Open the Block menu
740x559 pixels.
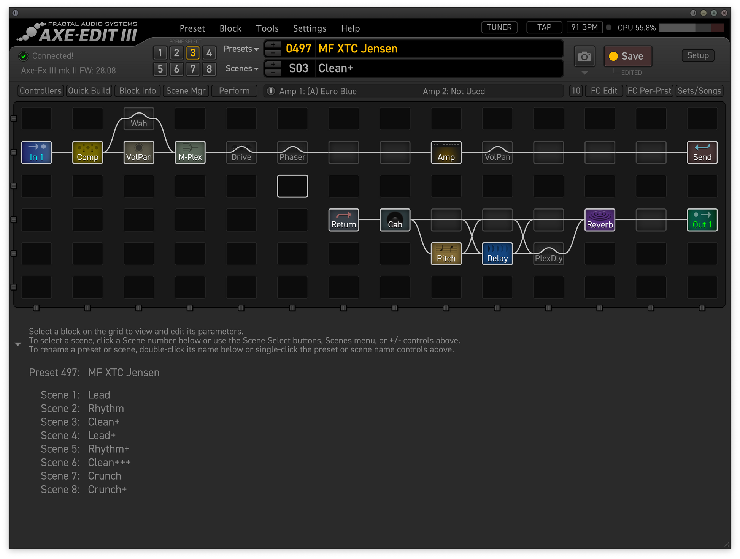pos(230,28)
